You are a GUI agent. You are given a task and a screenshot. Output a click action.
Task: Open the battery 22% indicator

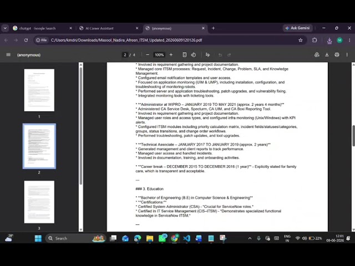(x=315, y=238)
